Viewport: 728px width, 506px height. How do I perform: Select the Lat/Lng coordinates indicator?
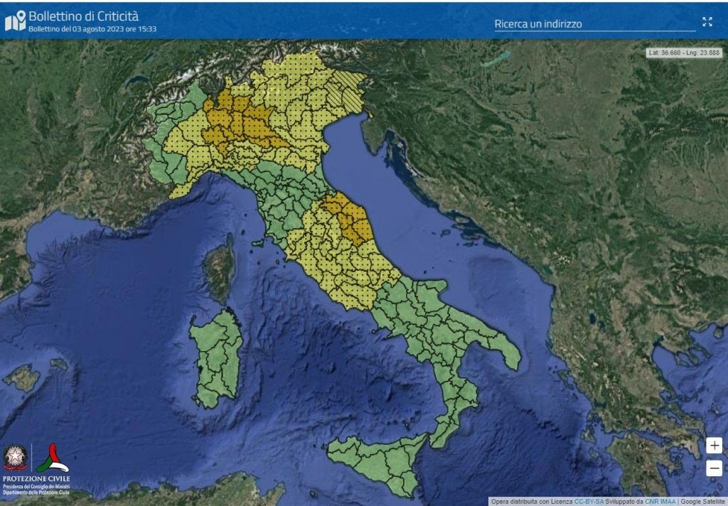click(x=685, y=53)
